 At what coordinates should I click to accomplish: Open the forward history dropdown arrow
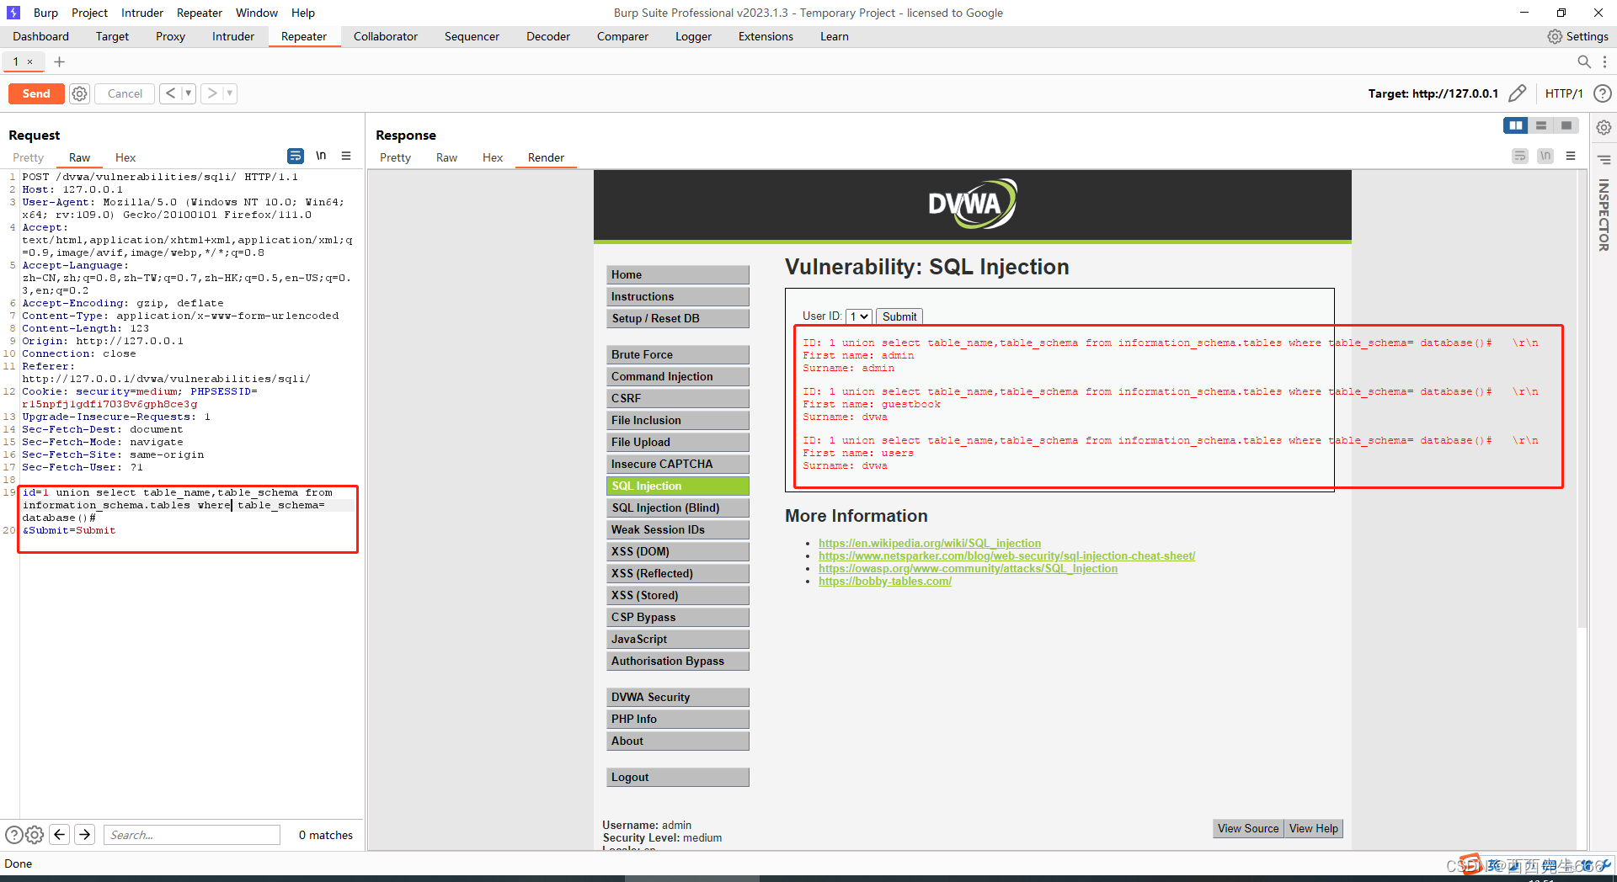[230, 93]
